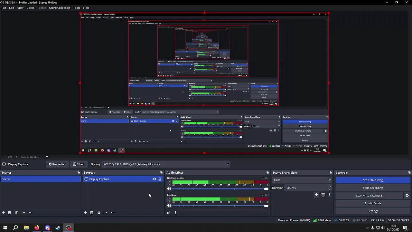Open scene filters icon in Scenes dock

(17, 213)
